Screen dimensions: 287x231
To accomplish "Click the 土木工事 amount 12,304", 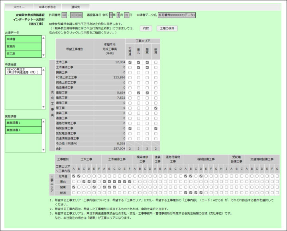I will tap(120, 62).
